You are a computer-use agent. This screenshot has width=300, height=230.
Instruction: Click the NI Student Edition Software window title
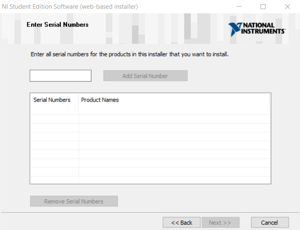(70, 7)
